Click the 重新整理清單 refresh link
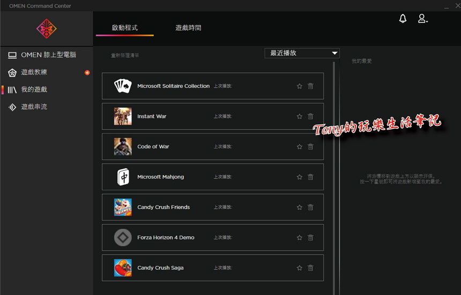Image resolution: width=461 pixels, height=295 pixels. (x=125, y=55)
